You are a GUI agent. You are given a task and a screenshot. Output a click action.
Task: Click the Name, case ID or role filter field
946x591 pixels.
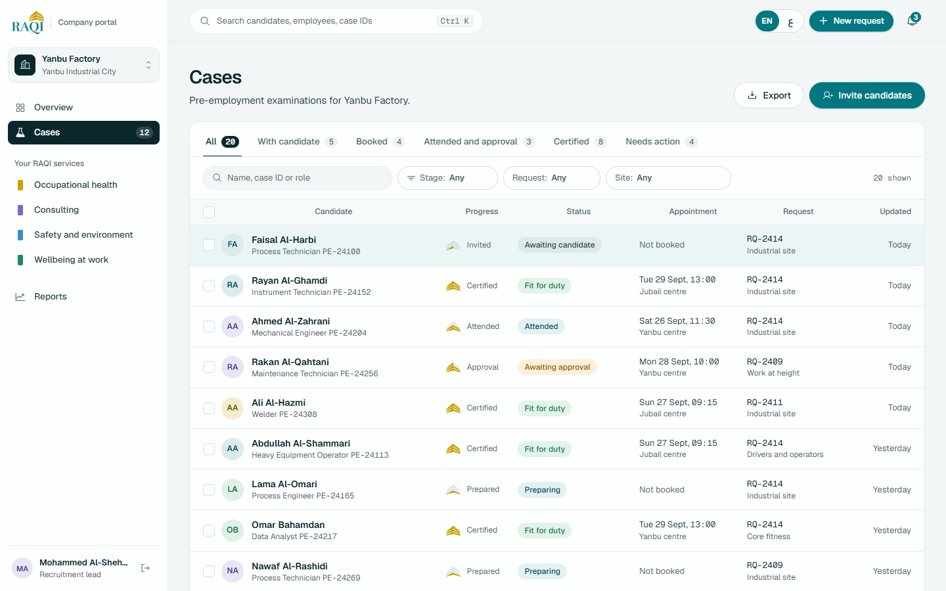(298, 178)
